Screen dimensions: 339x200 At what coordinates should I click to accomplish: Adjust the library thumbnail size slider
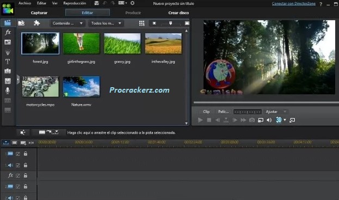(x=170, y=23)
